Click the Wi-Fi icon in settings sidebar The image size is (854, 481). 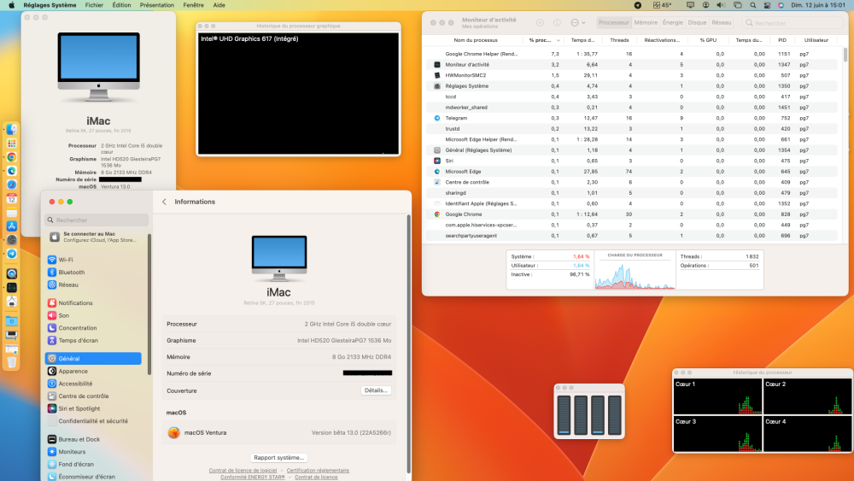coord(52,260)
